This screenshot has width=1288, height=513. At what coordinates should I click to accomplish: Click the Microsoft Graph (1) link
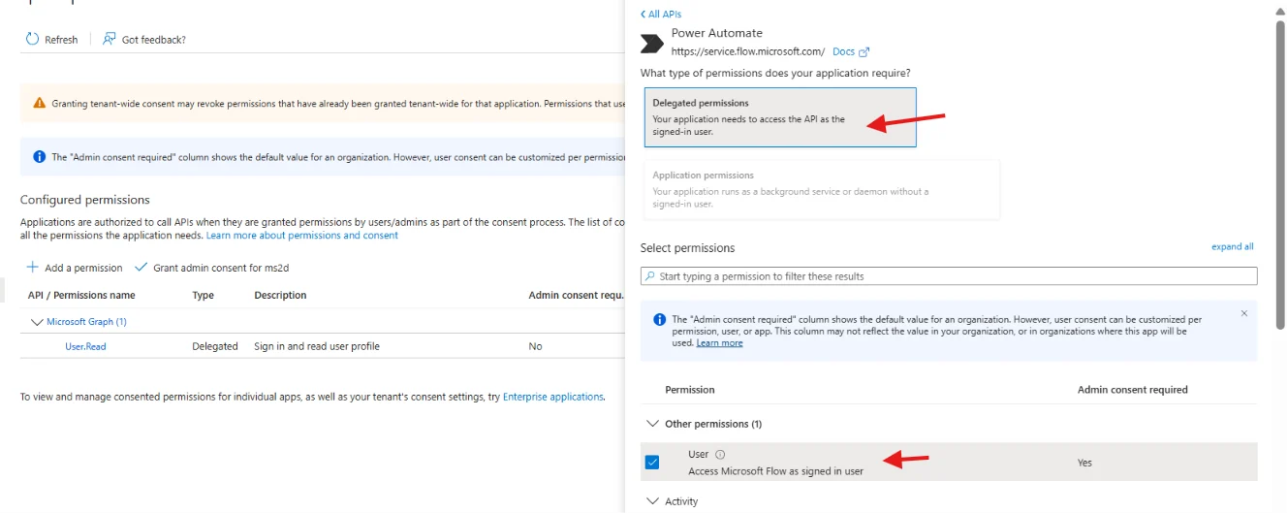[x=86, y=322]
